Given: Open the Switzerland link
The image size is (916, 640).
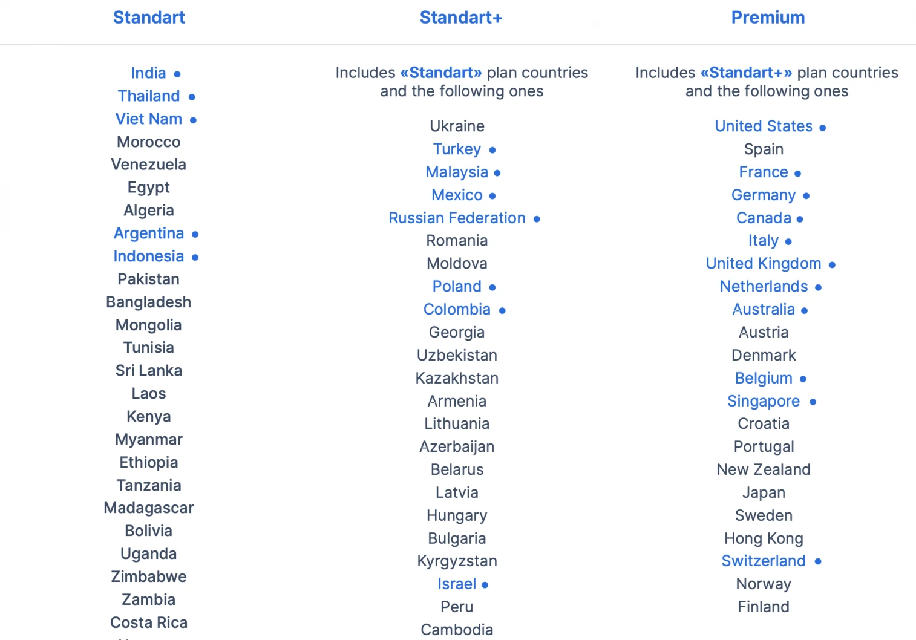Looking at the screenshot, I should coord(764,561).
